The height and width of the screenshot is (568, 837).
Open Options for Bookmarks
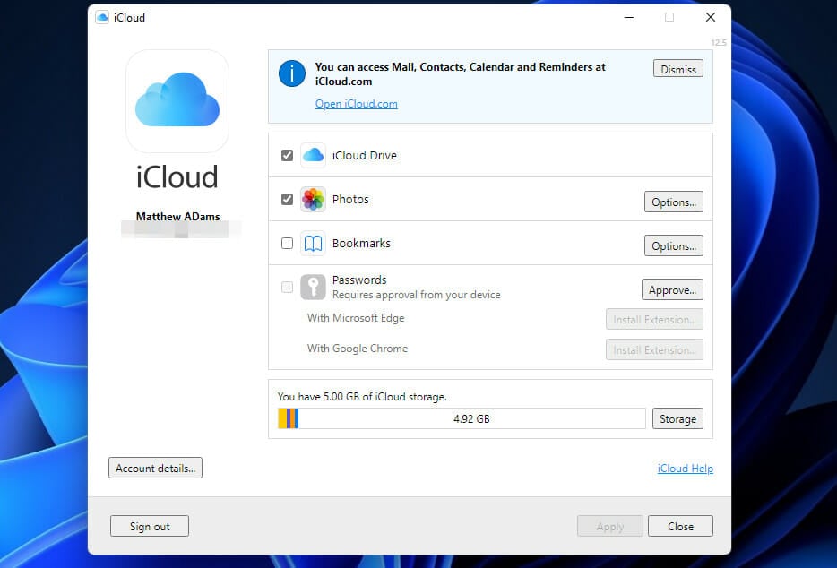click(x=673, y=245)
